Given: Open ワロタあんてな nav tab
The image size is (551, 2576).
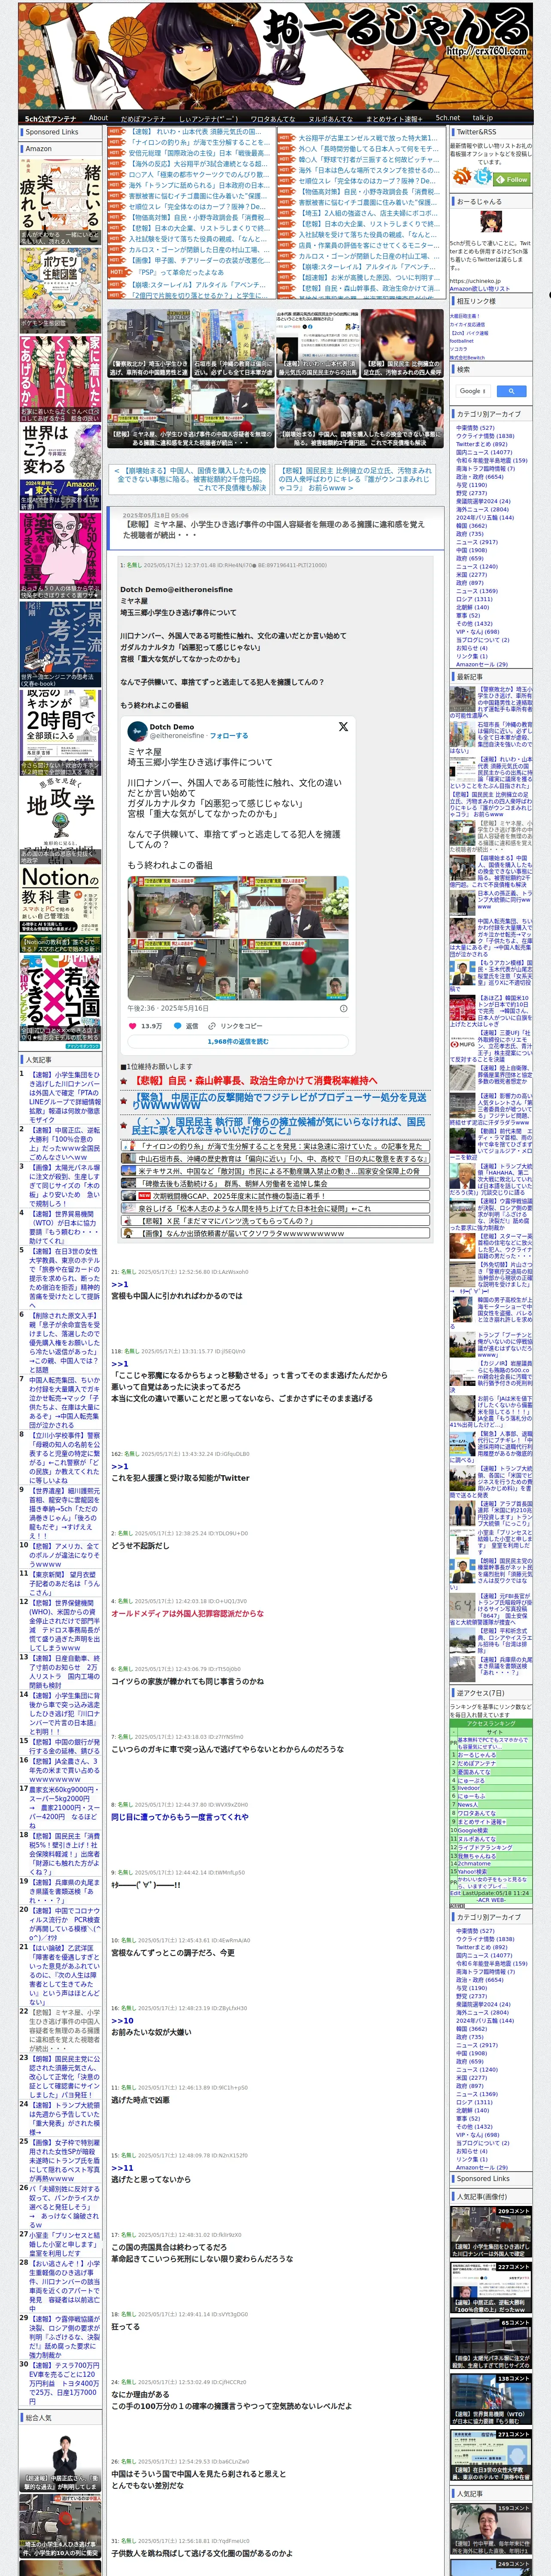Looking at the screenshot, I should click(272, 118).
